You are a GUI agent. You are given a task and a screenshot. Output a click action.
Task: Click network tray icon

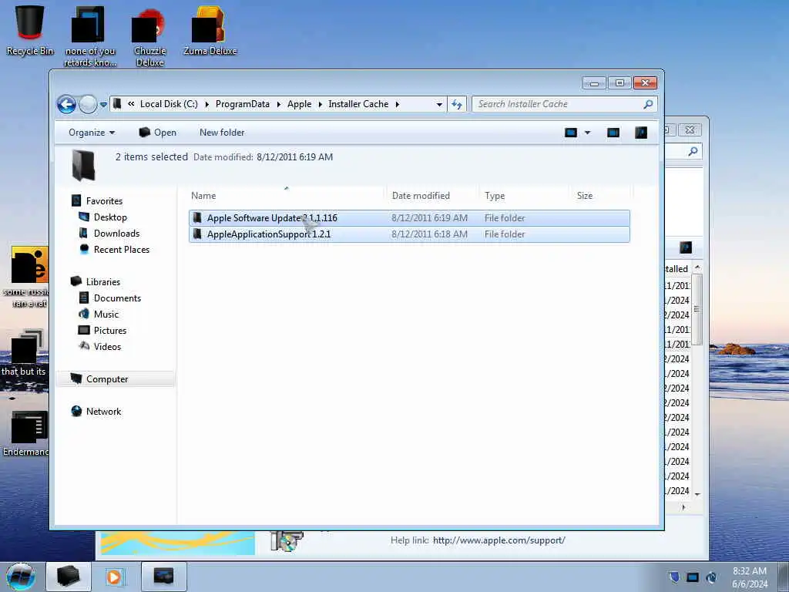click(693, 577)
